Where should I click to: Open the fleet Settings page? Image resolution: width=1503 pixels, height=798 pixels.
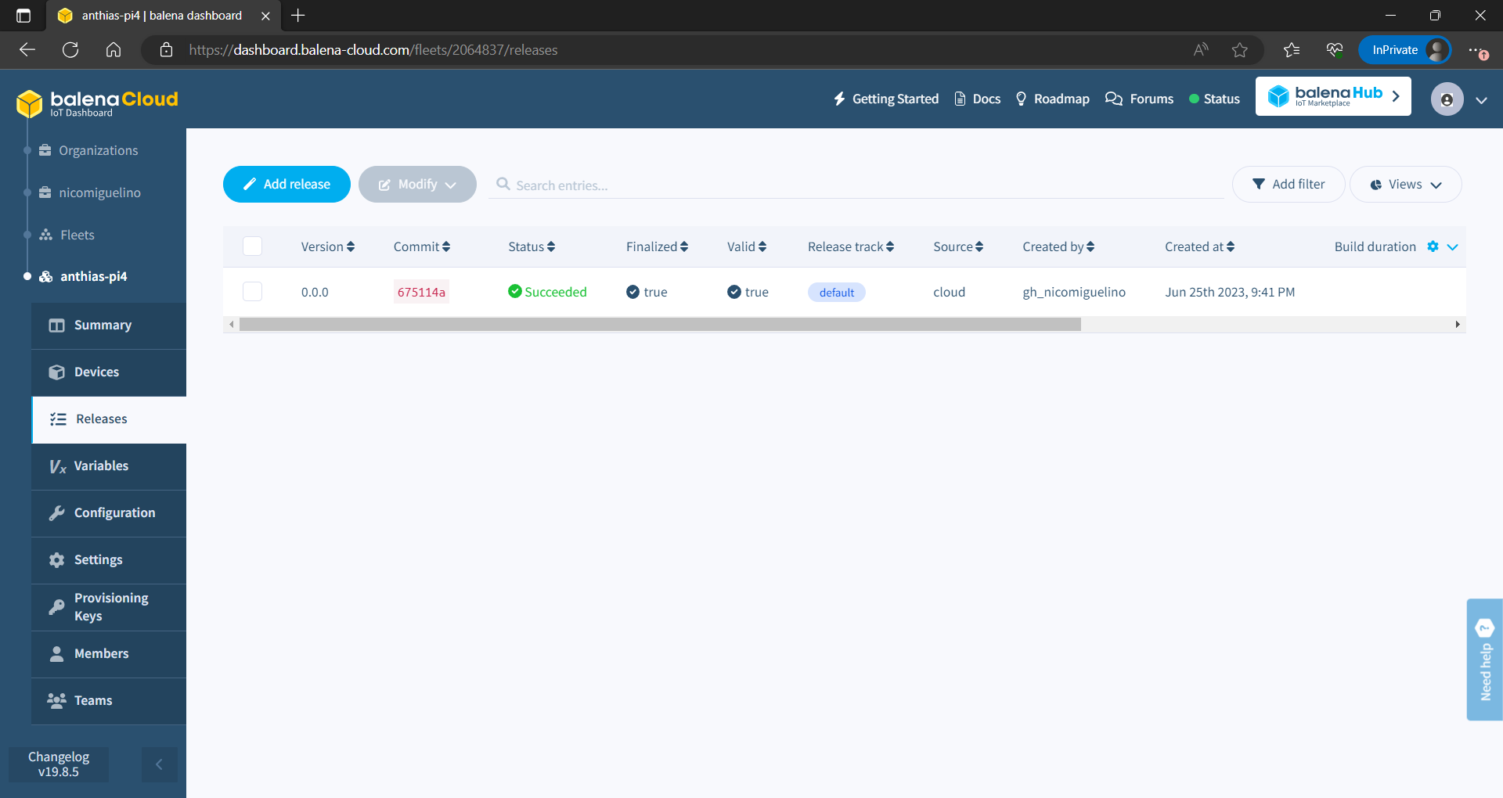109,560
